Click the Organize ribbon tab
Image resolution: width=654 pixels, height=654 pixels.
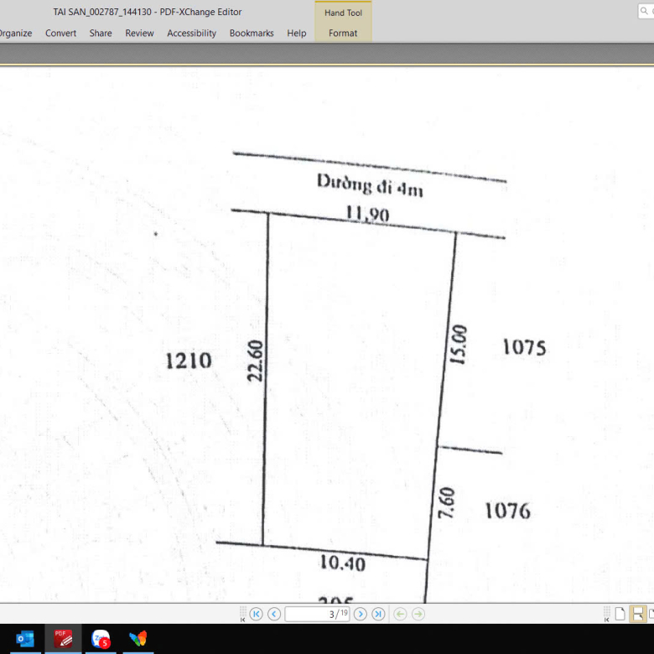(x=14, y=33)
